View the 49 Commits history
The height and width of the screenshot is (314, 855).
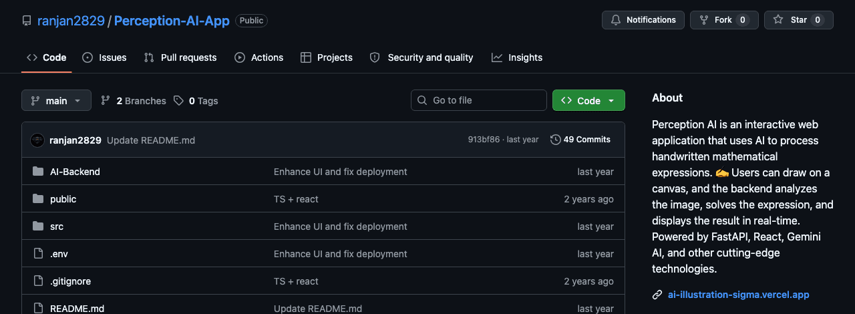click(580, 140)
